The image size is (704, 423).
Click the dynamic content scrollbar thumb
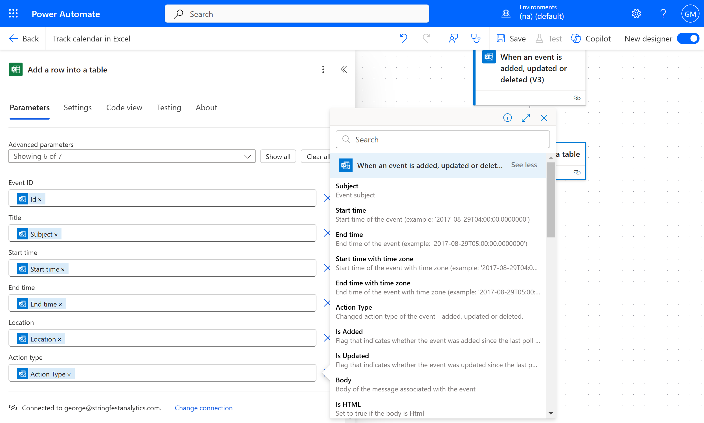(550, 200)
